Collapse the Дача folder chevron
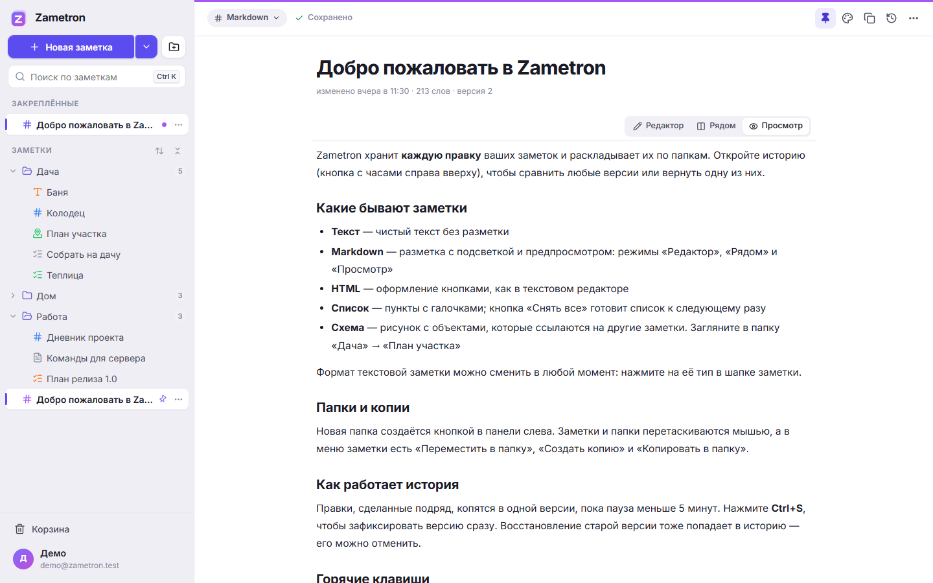Screen dimensions: 933x583 tap(13, 172)
